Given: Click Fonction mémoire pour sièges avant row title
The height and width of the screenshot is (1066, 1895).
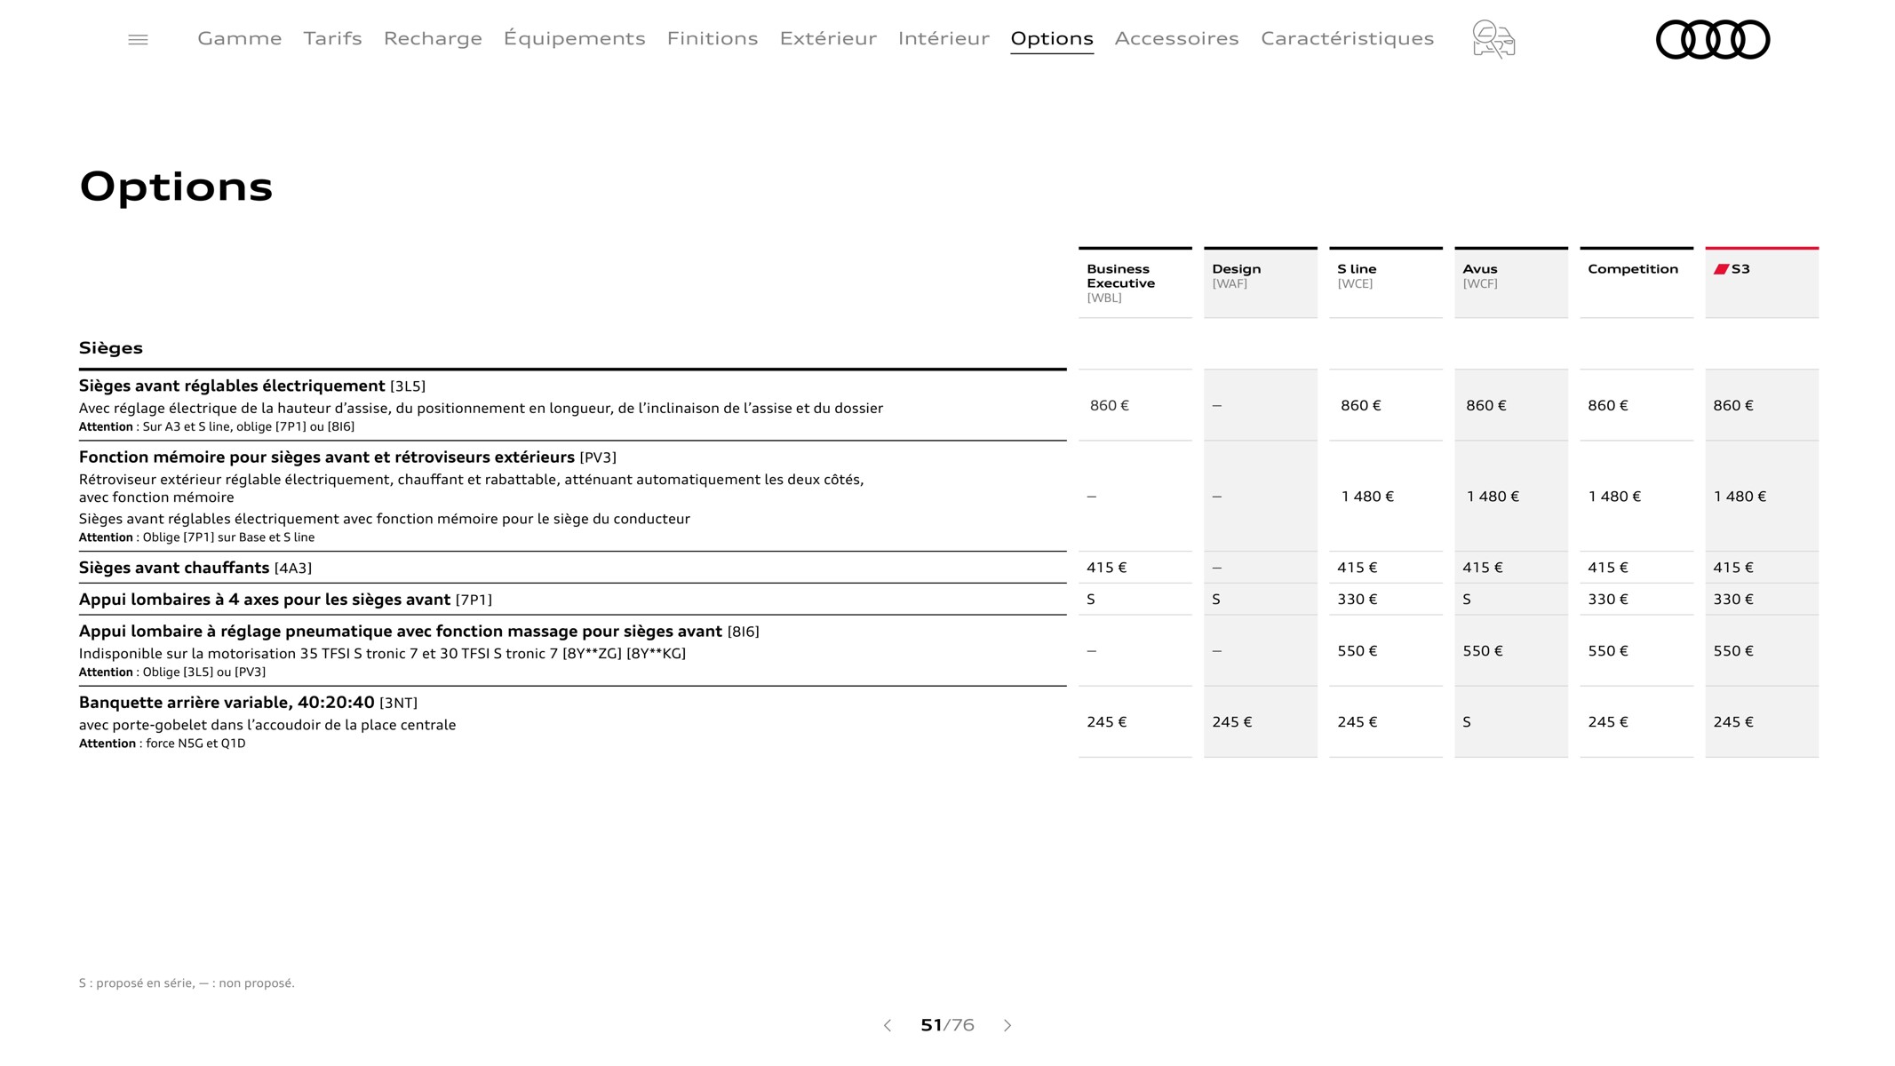Looking at the screenshot, I should (347, 457).
